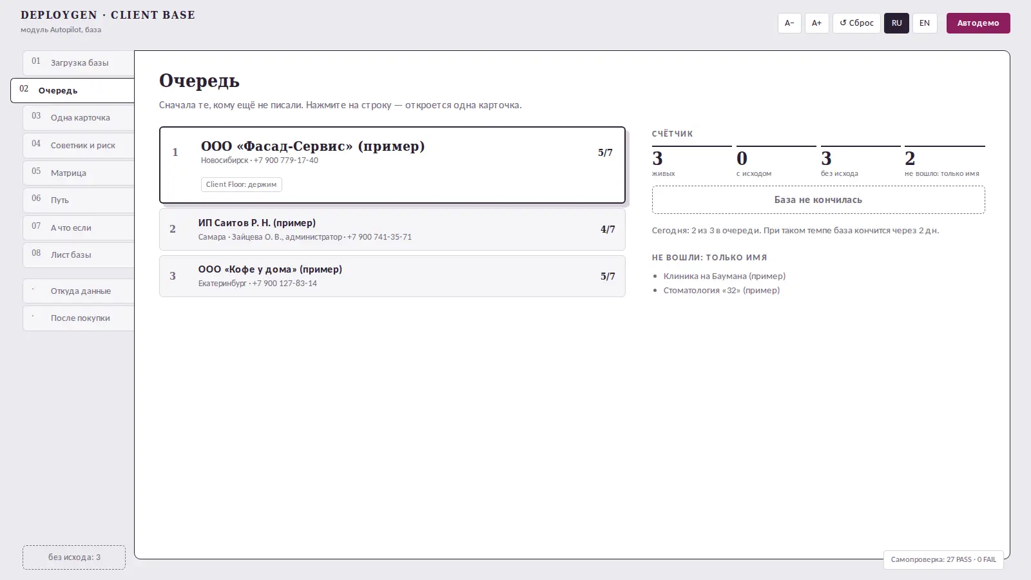This screenshot has height=580, width=1031.
Task: Click the База не кончилась box
Action: (818, 200)
